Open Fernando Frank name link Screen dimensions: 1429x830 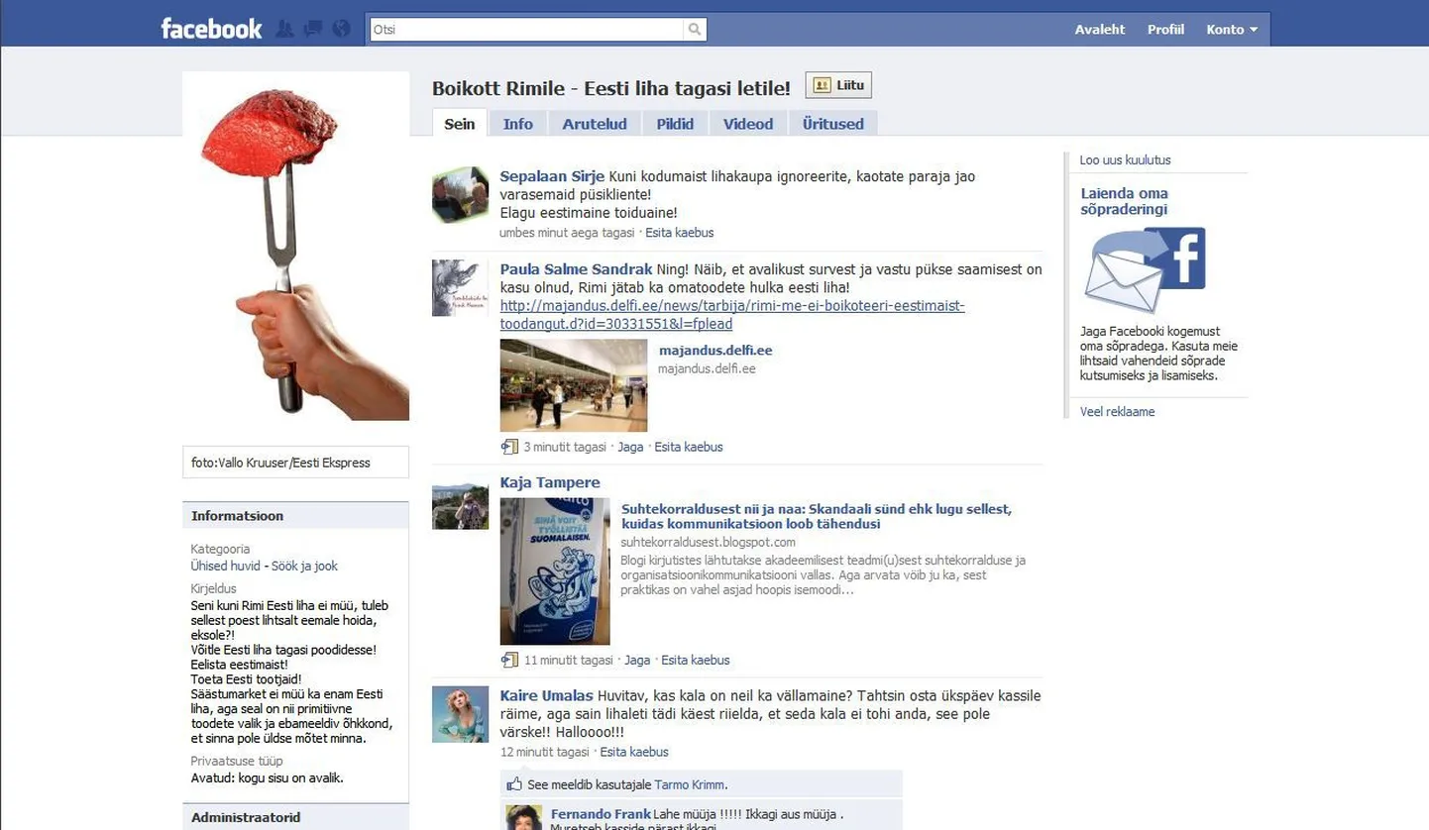tap(601, 815)
